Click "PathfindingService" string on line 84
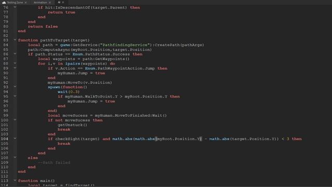Image resolution: width=332 pixels, height=187 pixels. [x=125, y=45]
